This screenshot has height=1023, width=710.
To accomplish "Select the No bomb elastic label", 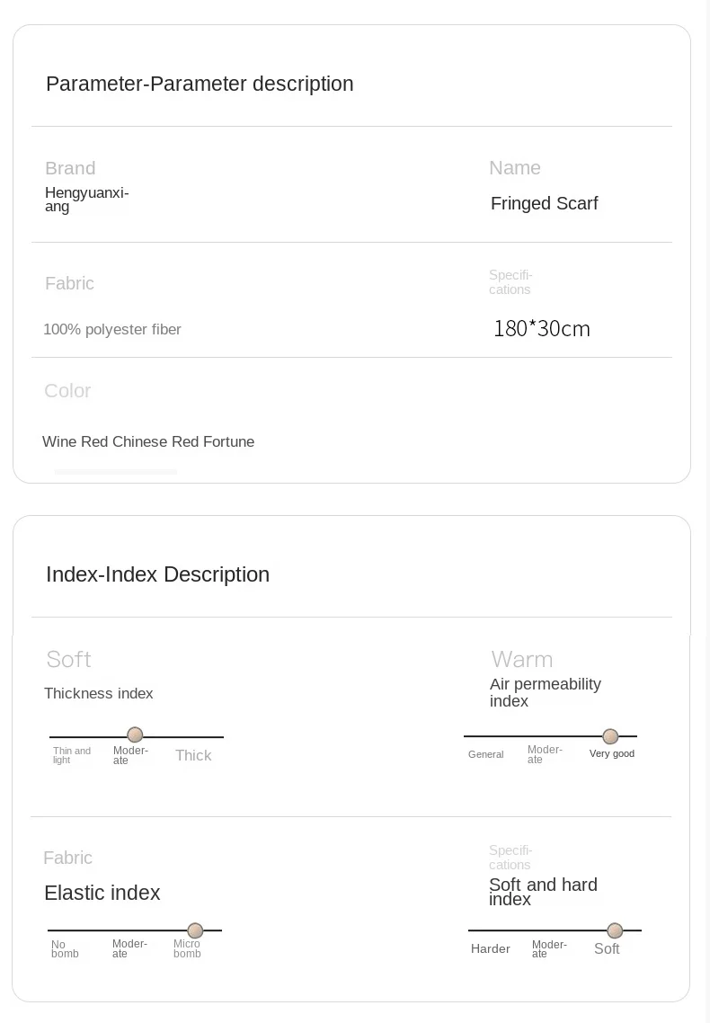I will click(x=65, y=949).
